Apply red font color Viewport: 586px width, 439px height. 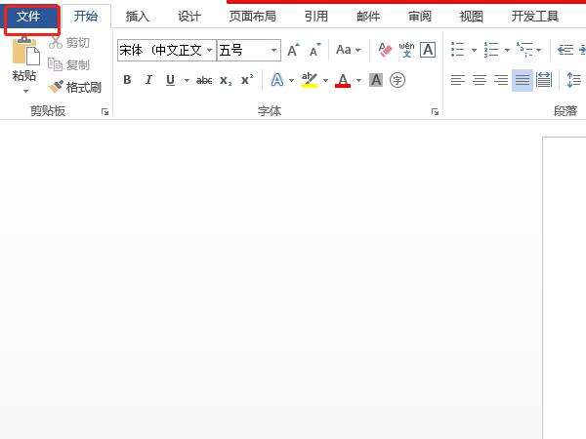(343, 80)
